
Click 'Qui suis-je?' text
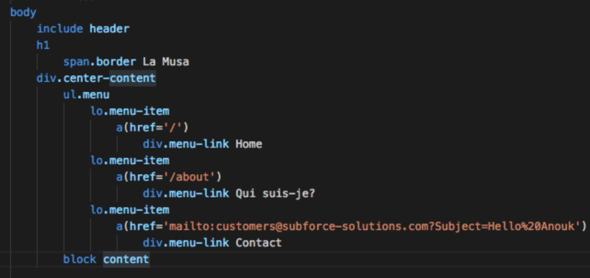[x=275, y=193]
